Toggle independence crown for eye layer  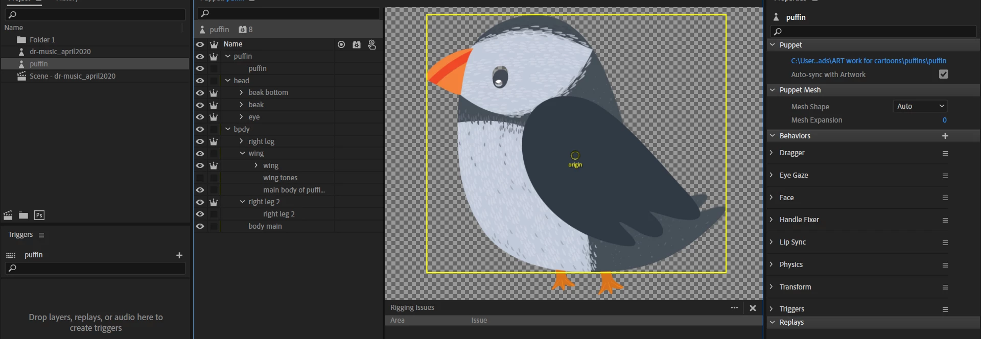pyautogui.click(x=214, y=117)
